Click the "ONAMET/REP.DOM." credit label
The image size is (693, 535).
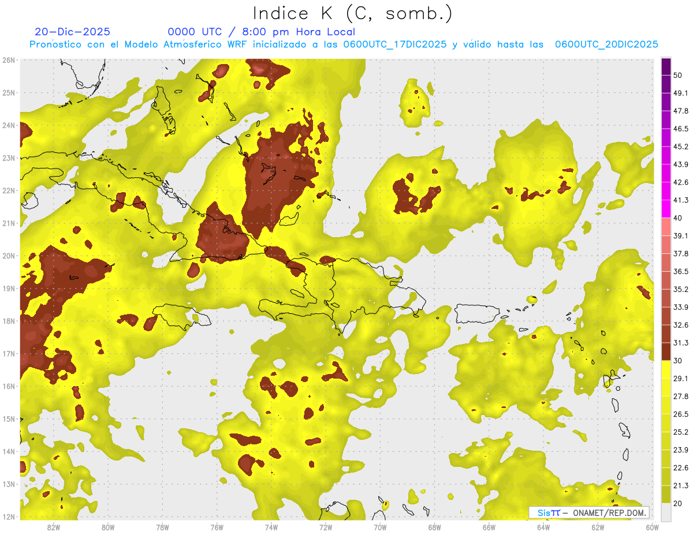pos(609,512)
